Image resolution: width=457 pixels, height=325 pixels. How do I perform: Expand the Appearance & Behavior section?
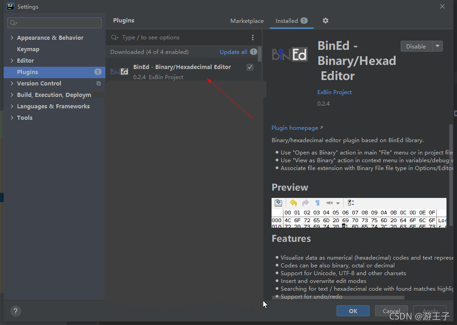11,38
